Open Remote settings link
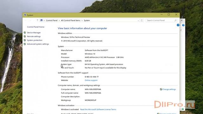 coord(34,36)
